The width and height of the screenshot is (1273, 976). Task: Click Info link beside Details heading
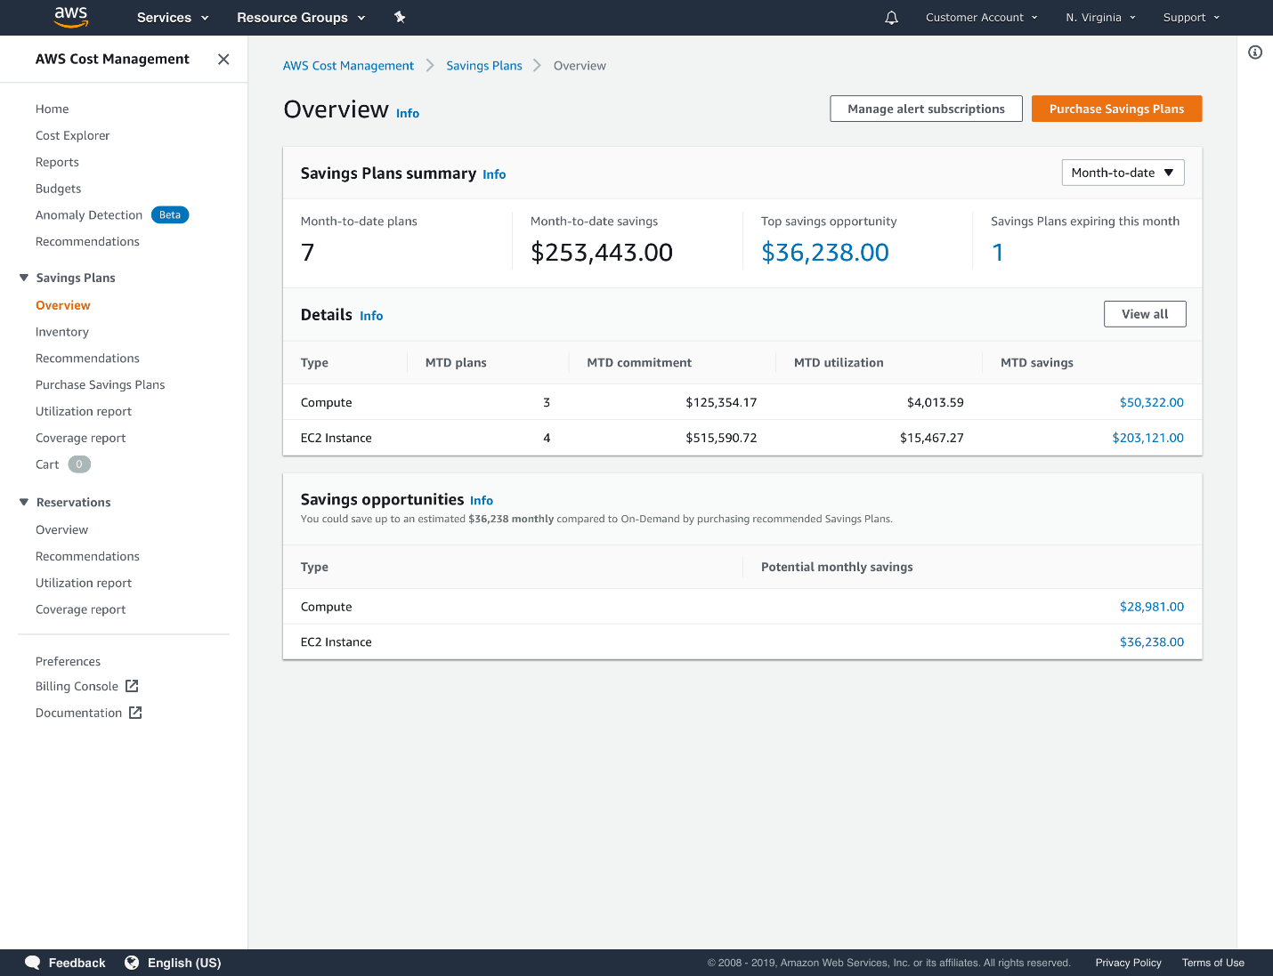tap(371, 316)
